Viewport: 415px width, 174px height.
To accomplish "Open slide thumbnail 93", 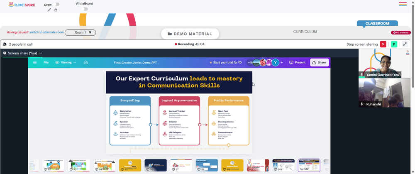I will pos(79,165).
